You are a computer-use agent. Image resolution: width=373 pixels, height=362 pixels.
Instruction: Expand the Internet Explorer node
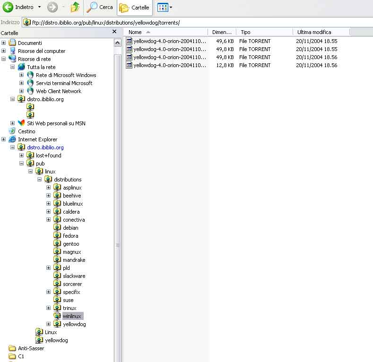tap(4, 139)
